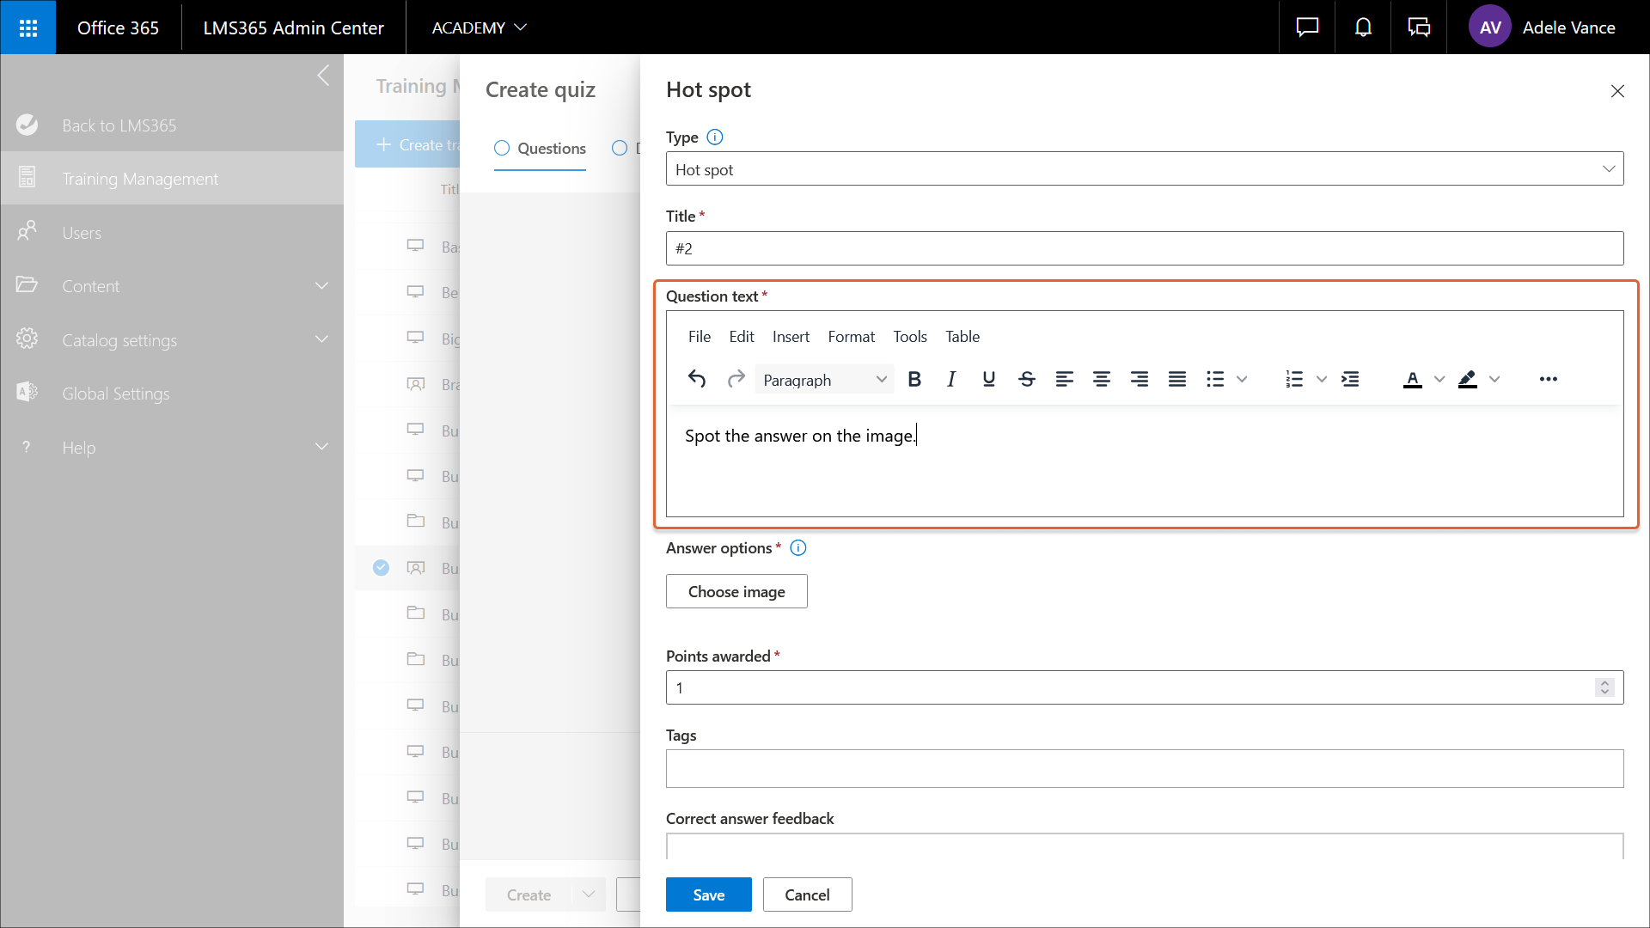Open the Insert menu in editor

(x=790, y=337)
